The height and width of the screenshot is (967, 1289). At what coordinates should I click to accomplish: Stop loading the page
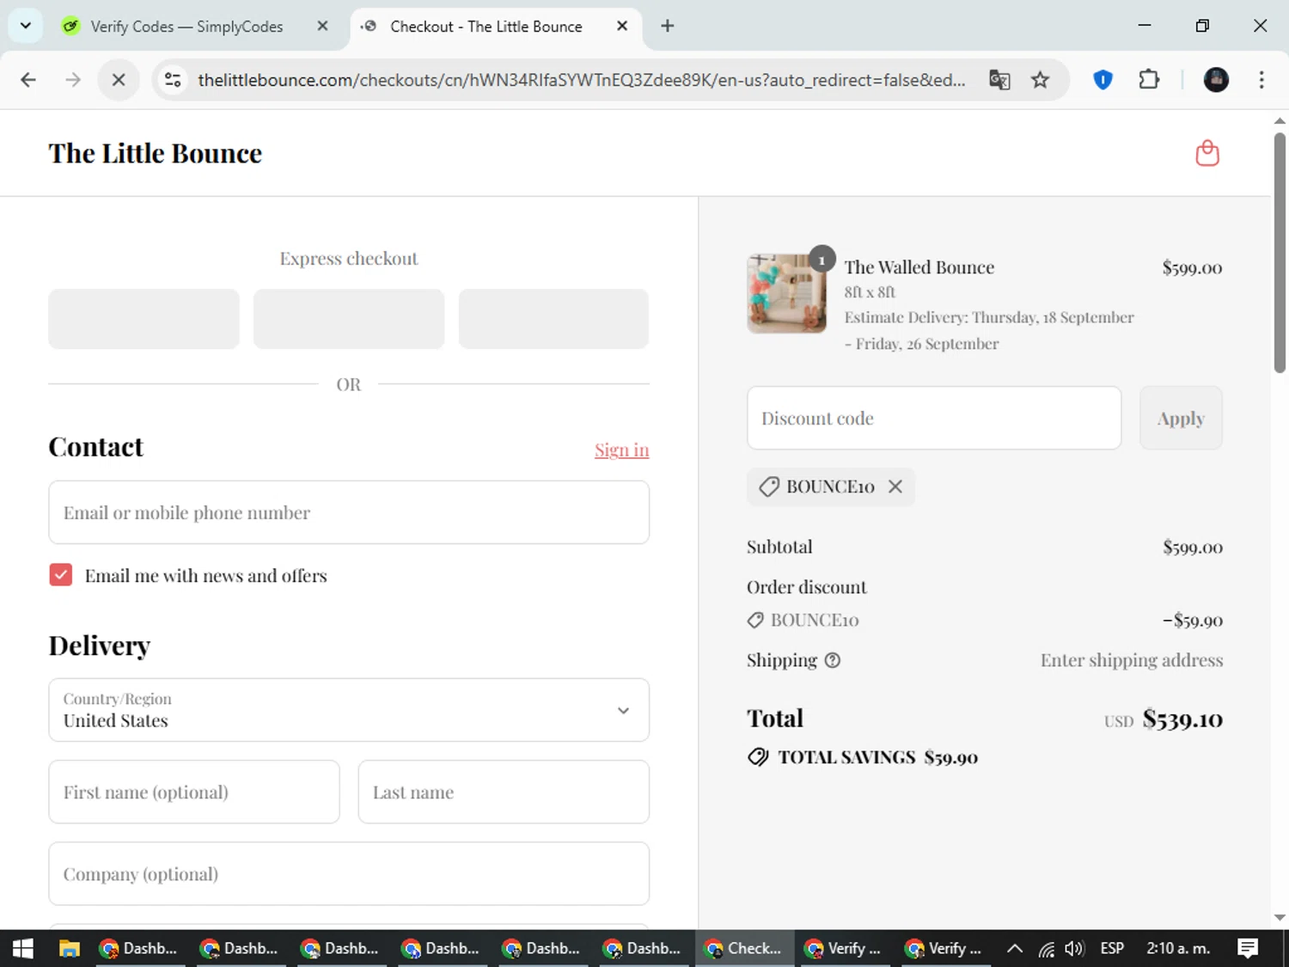pos(119,80)
